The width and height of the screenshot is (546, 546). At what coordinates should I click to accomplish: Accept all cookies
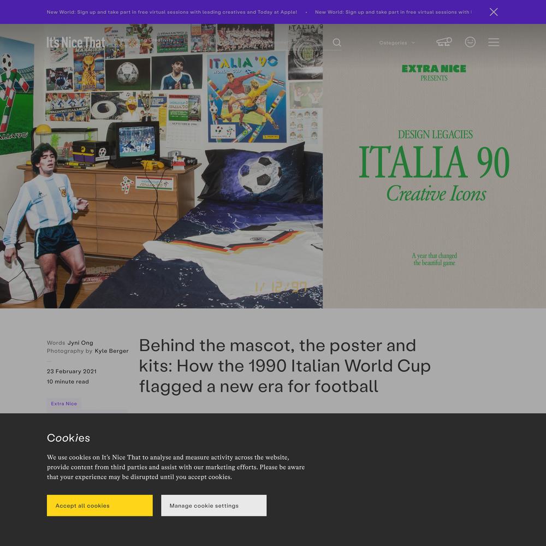[99, 505]
